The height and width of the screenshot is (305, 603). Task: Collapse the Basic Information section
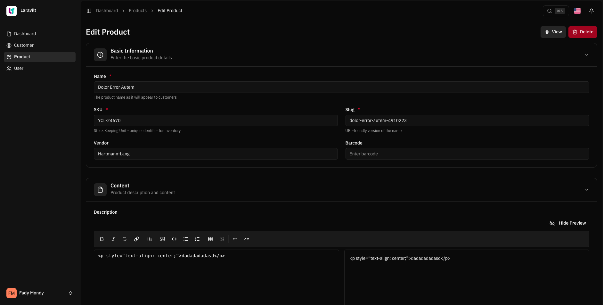pyautogui.click(x=587, y=55)
